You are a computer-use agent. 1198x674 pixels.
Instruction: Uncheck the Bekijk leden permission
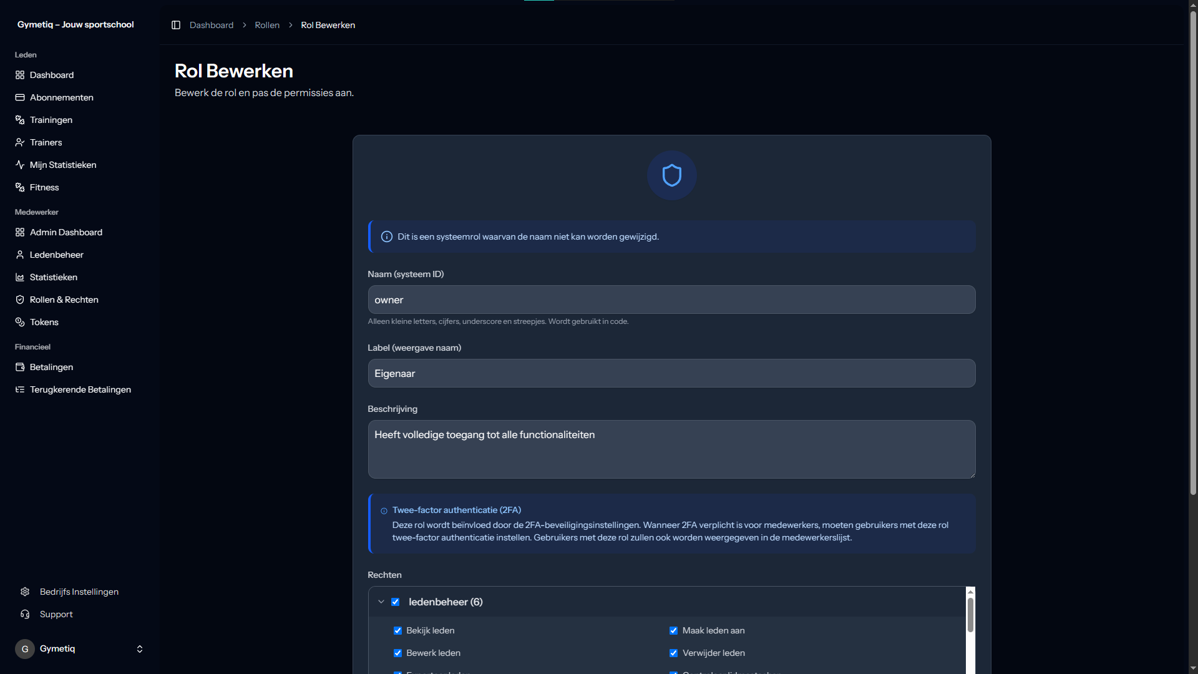pyautogui.click(x=397, y=631)
